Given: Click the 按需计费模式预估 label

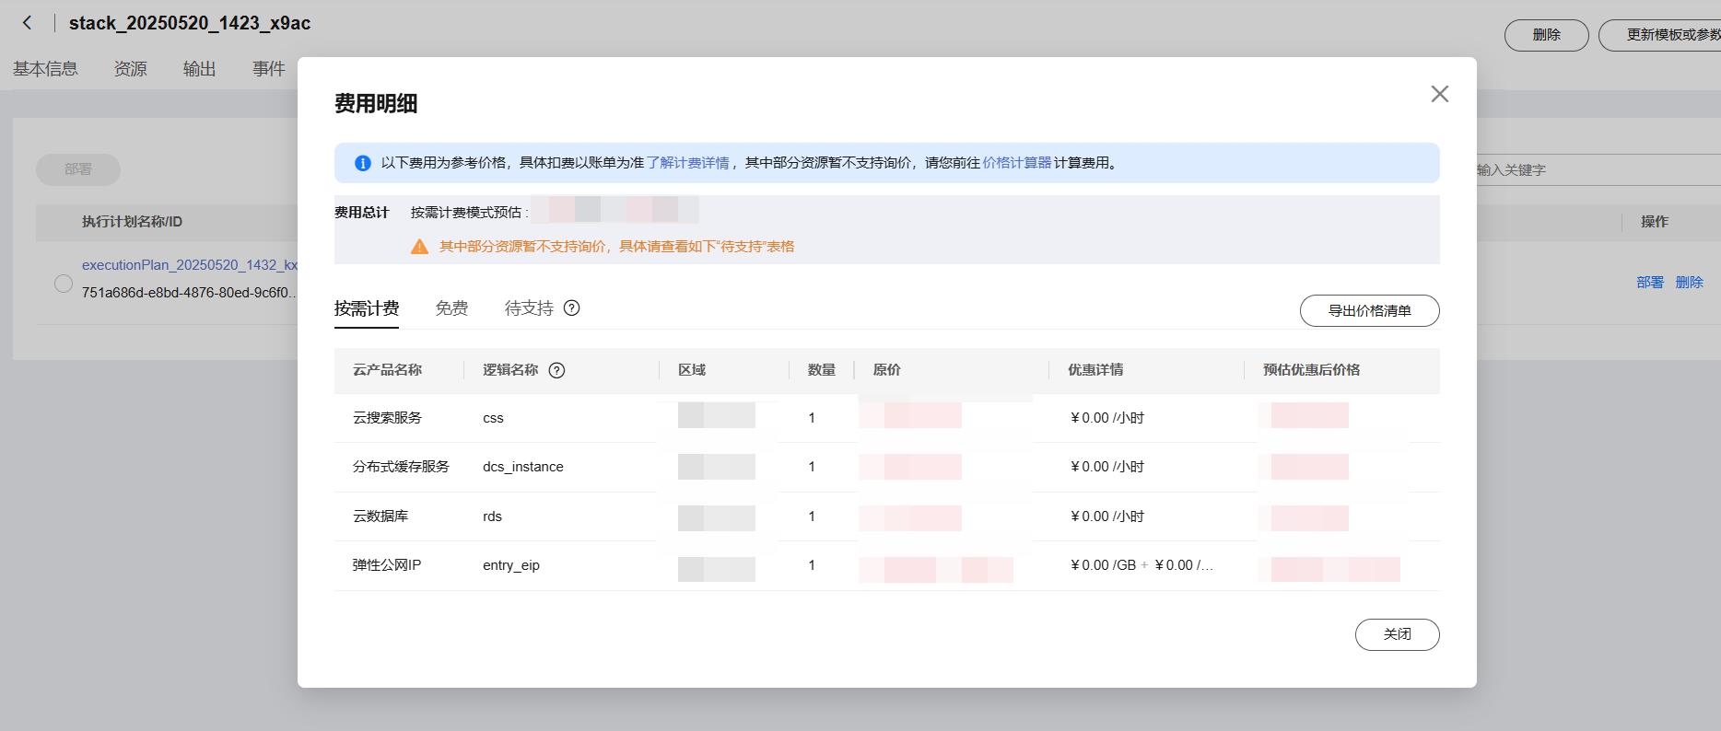Looking at the screenshot, I should (469, 213).
